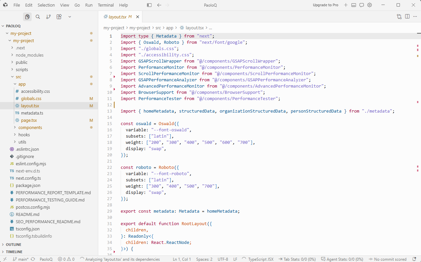421x262 pixels.
Task: Split the editor right
Action: tap(407, 16)
